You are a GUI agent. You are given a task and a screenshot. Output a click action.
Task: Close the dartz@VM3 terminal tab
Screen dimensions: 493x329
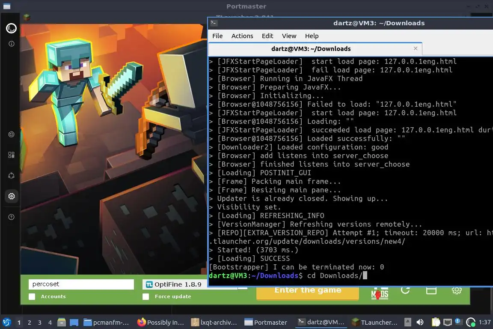click(416, 48)
